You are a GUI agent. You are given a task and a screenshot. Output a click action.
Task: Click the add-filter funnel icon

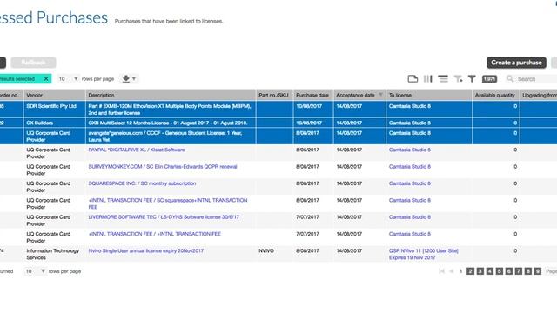coord(458,79)
